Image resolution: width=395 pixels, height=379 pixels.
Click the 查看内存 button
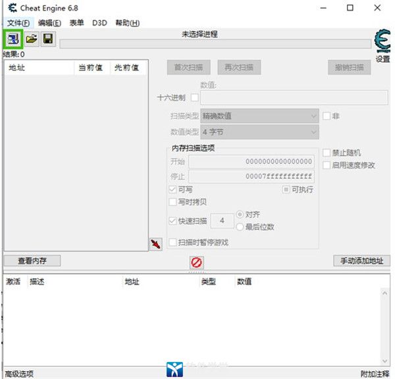point(32,261)
